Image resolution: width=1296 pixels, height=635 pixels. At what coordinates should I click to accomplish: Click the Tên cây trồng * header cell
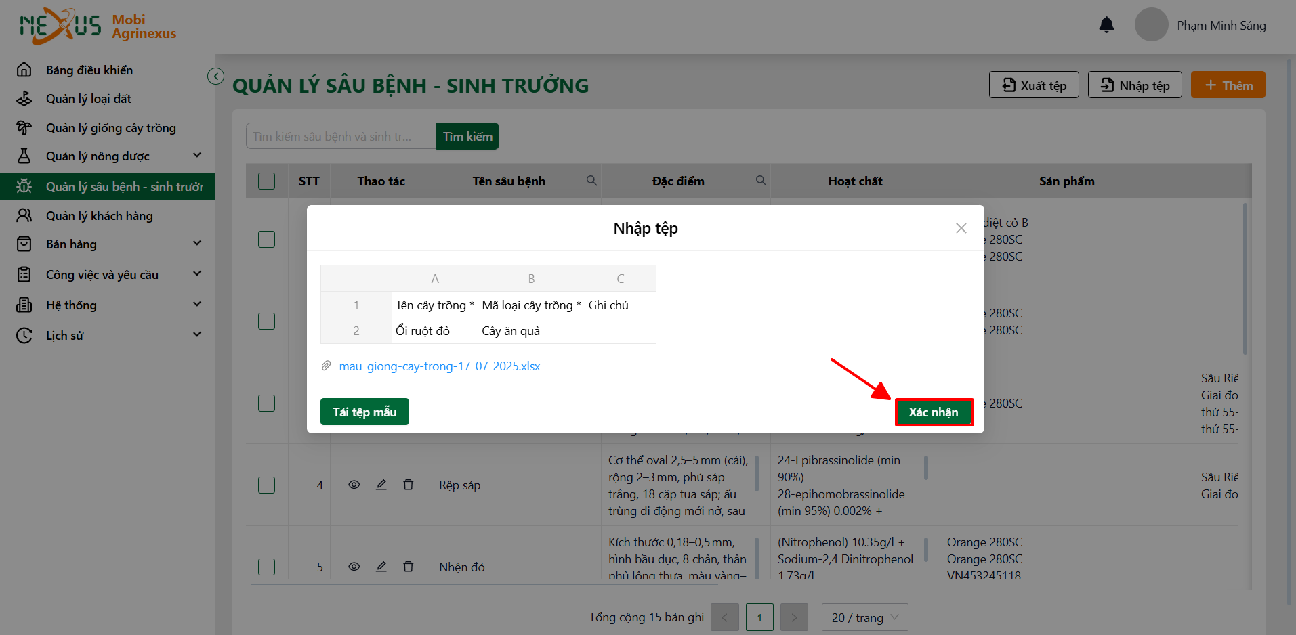(x=435, y=305)
